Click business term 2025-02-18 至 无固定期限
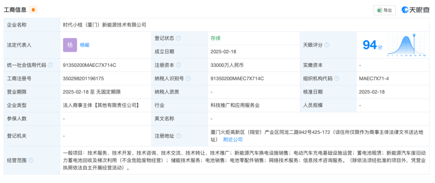Viewport: 435px width, 183px height. point(92,92)
